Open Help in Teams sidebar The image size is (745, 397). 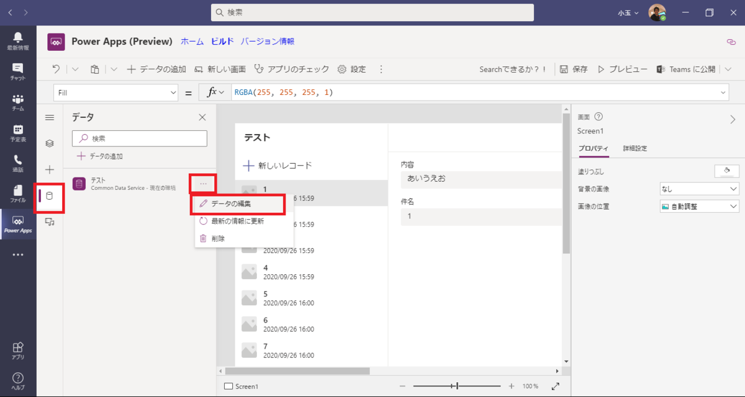point(17,381)
